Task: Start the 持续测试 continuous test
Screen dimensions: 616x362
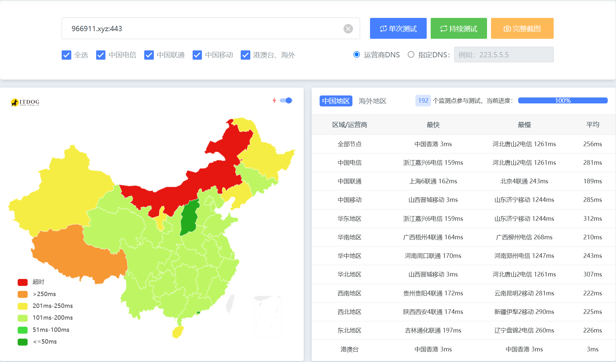Action: point(459,29)
